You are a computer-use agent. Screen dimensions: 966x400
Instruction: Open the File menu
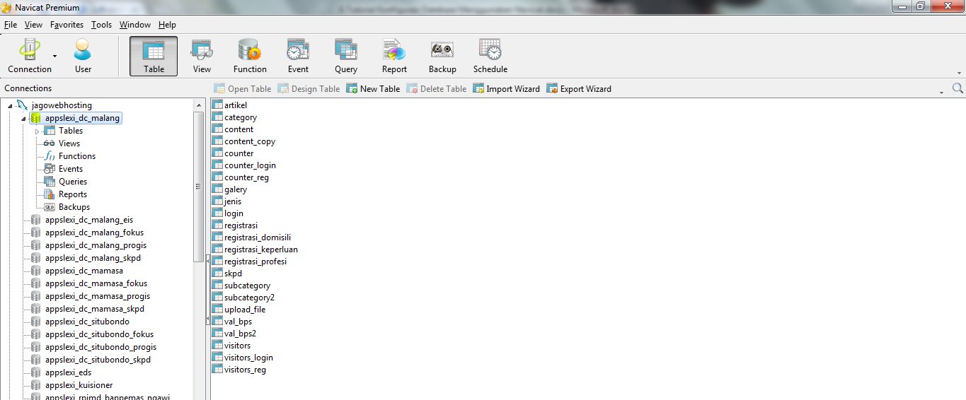click(x=11, y=24)
